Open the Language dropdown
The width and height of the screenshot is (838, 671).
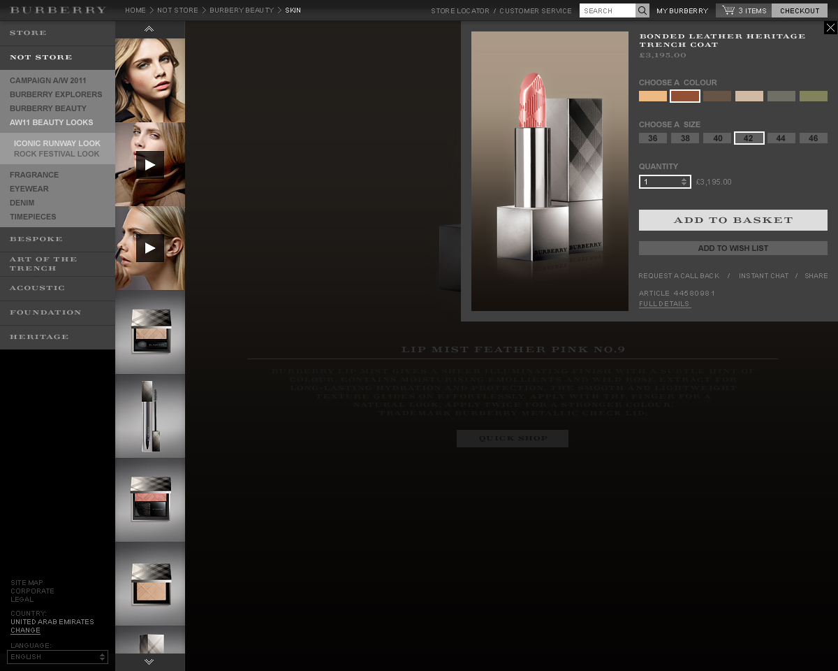[57, 657]
